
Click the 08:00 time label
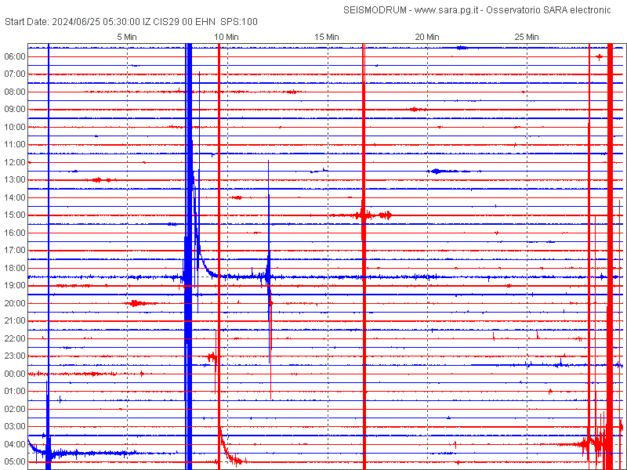click(x=15, y=92)
